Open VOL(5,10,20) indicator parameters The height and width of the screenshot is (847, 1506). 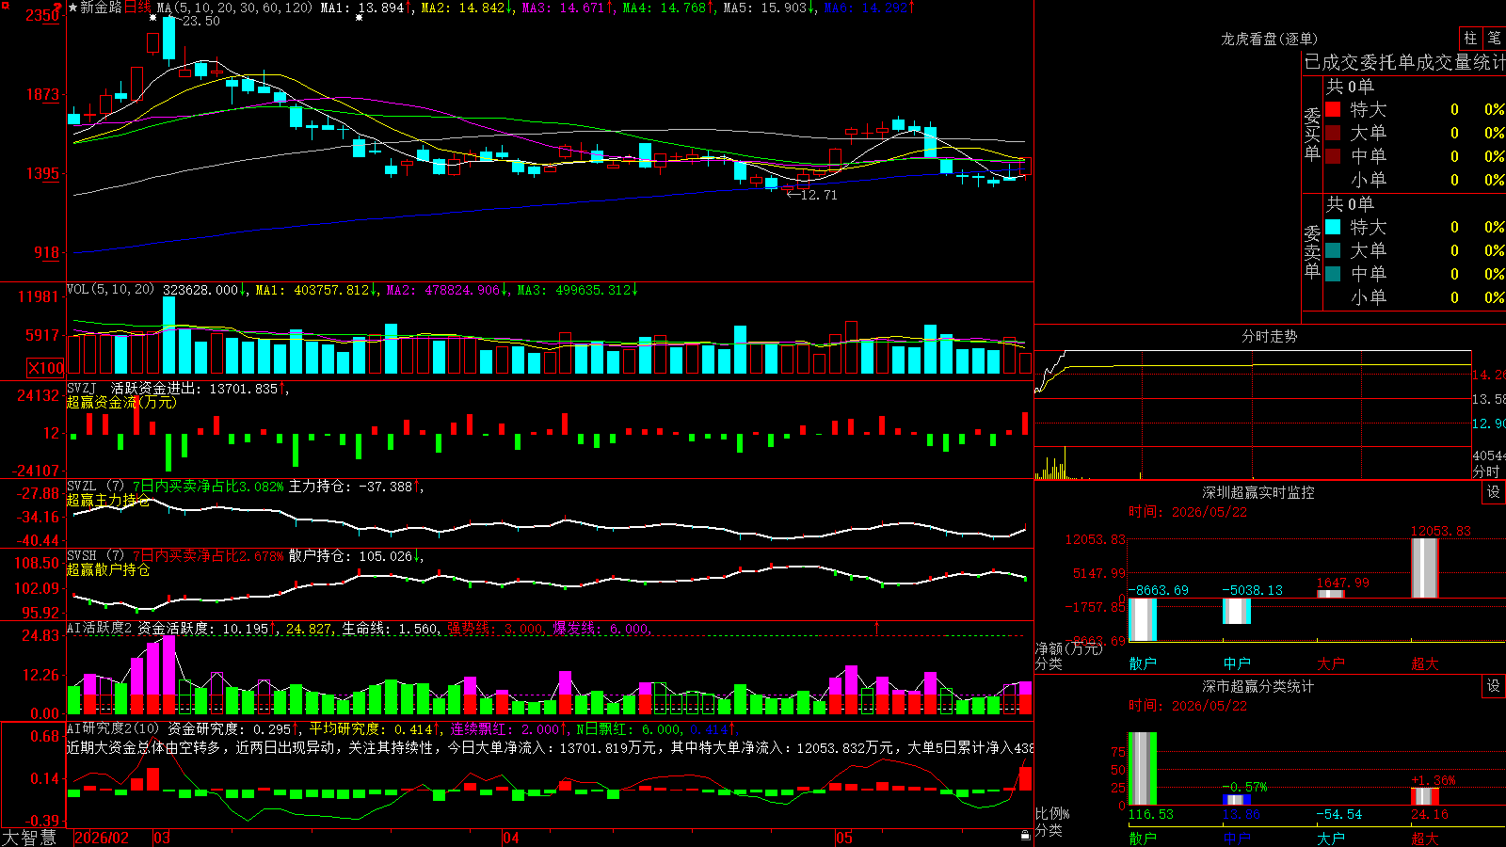[111, 290]
